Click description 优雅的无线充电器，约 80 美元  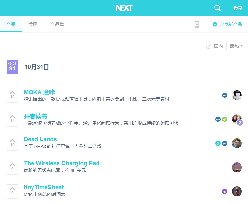55,170
